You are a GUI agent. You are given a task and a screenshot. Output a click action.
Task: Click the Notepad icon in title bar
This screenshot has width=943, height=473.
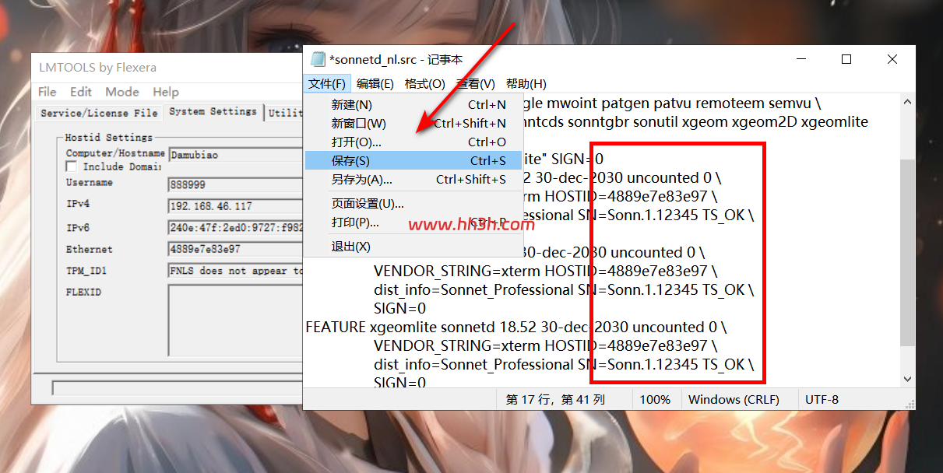[318, 59]
